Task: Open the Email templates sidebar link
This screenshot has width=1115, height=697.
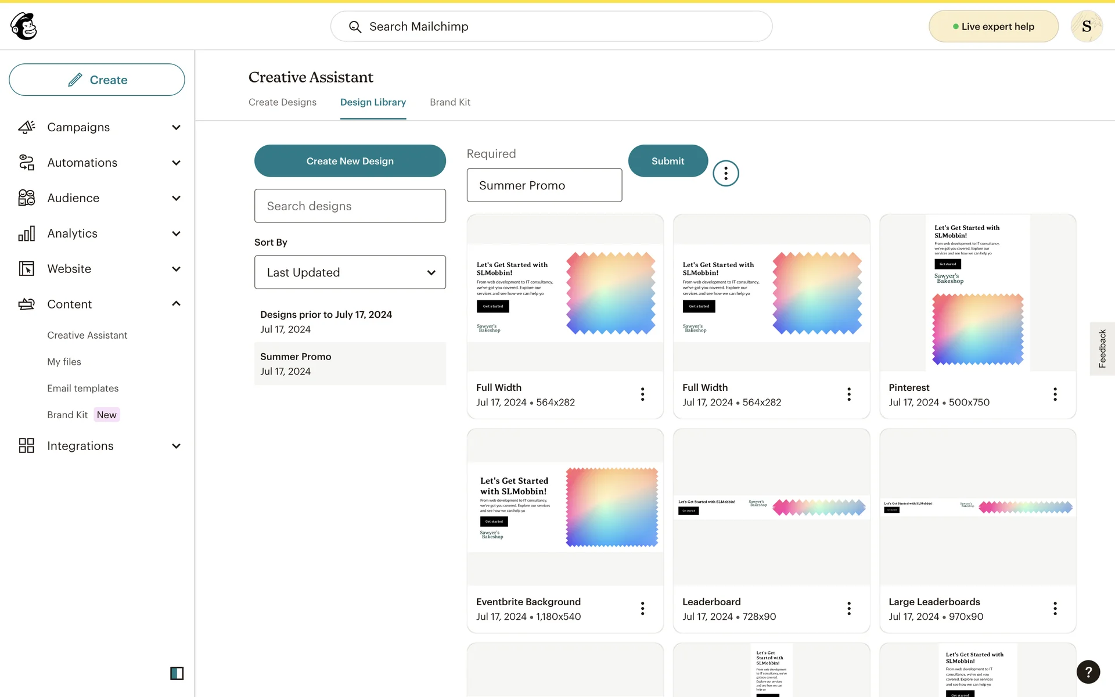Action: (x=82, y=388)
